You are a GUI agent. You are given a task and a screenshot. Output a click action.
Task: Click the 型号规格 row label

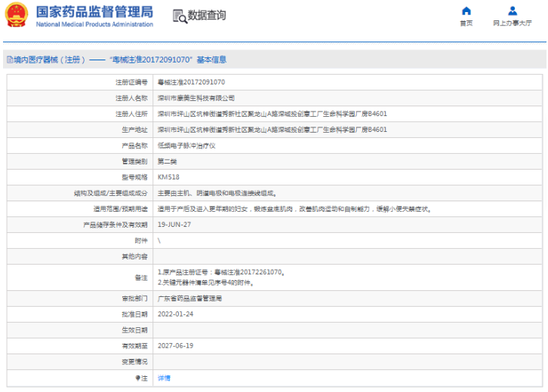(135, 177)
